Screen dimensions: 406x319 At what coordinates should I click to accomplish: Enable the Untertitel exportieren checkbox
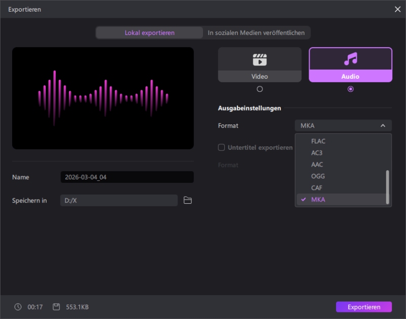point(221,147)
